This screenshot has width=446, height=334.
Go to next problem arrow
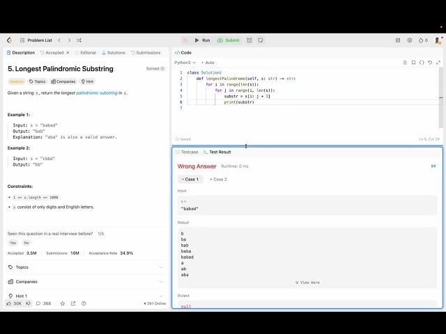[69, 40]
